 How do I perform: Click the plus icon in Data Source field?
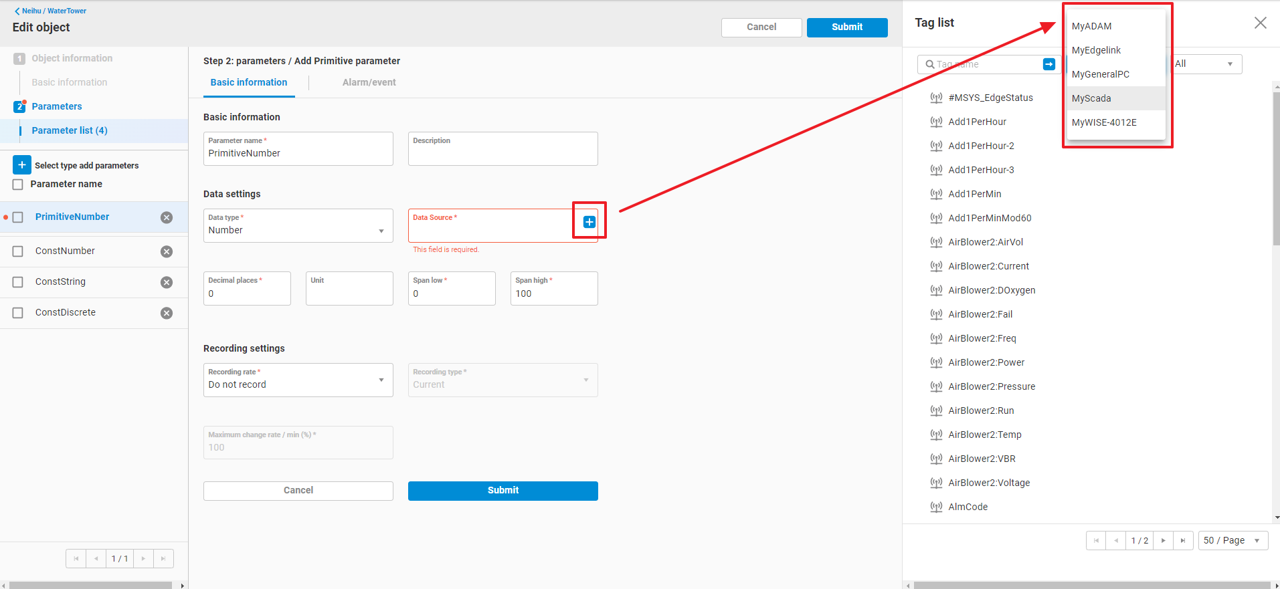point(589,222)
